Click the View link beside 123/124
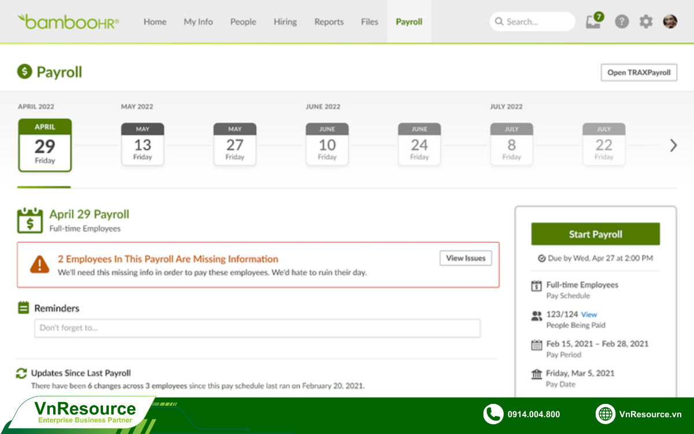The width and height of the screenshot is (694, 434). 589,315
